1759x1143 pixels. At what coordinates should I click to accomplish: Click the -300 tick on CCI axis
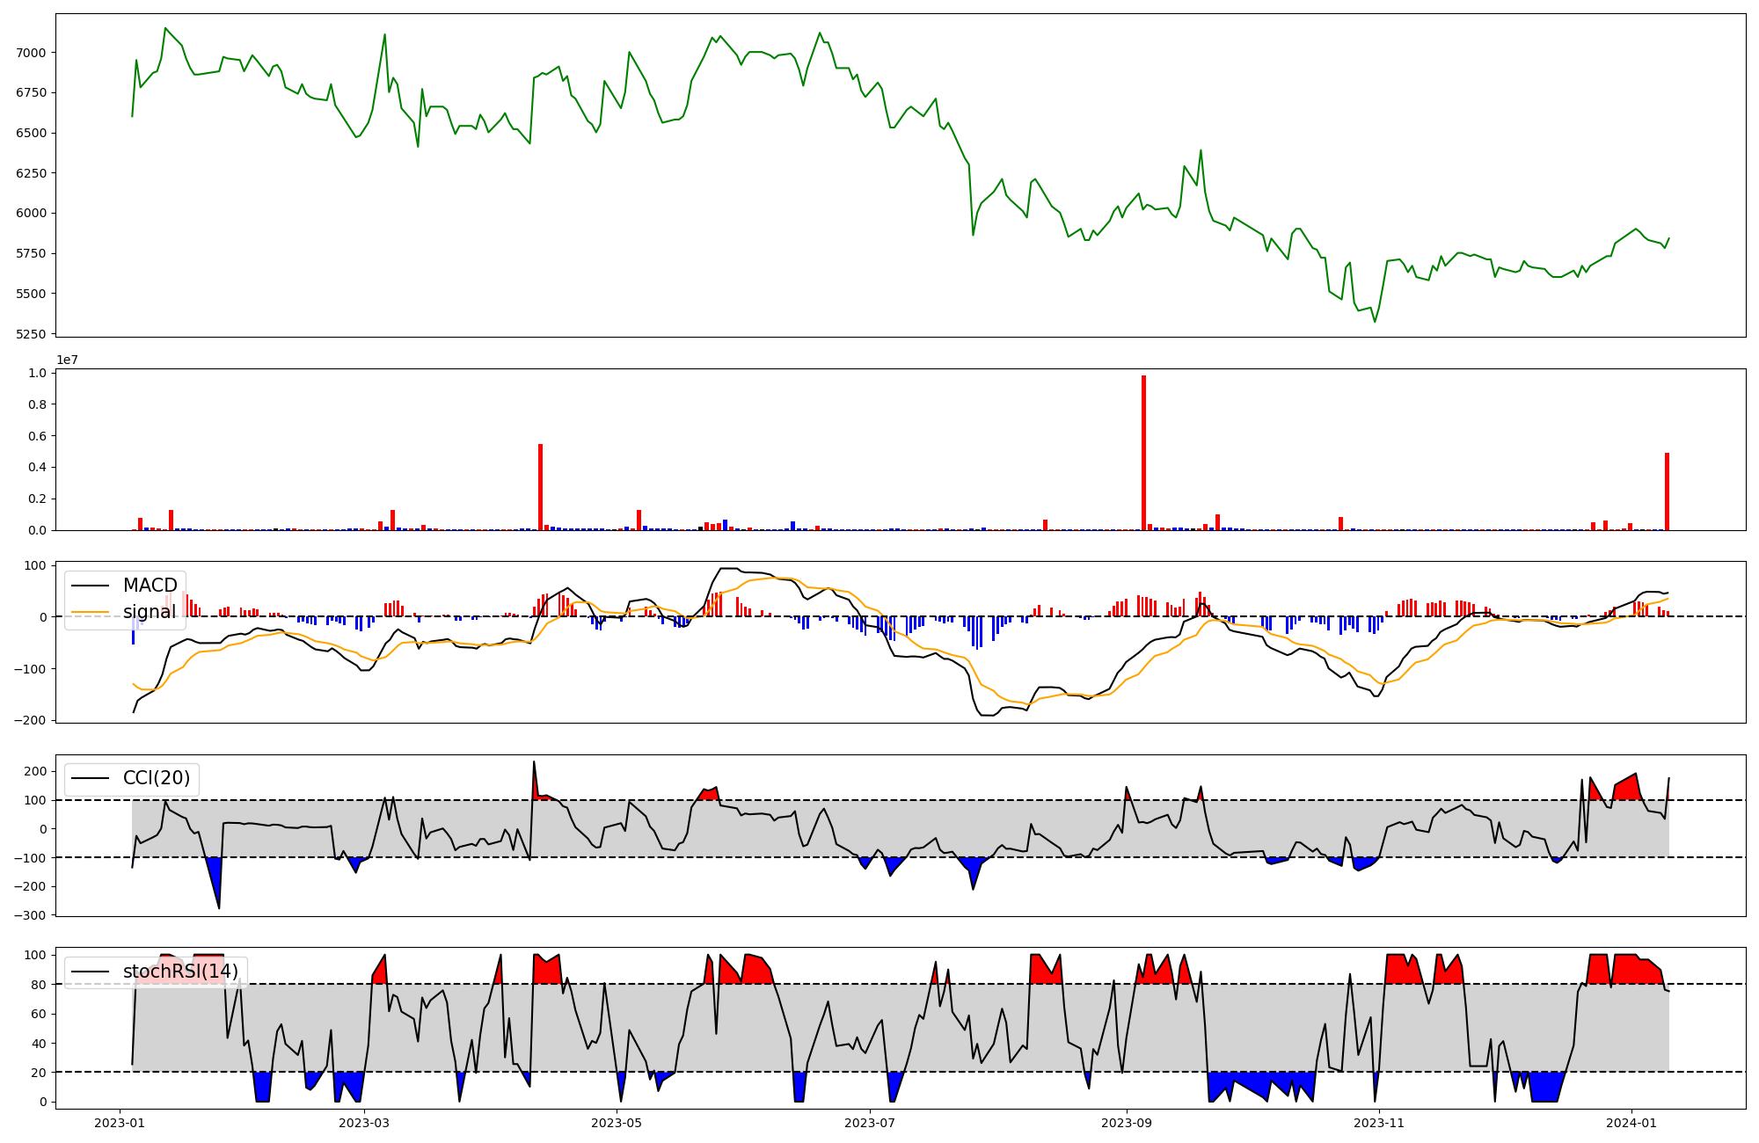tap(30, 915)
